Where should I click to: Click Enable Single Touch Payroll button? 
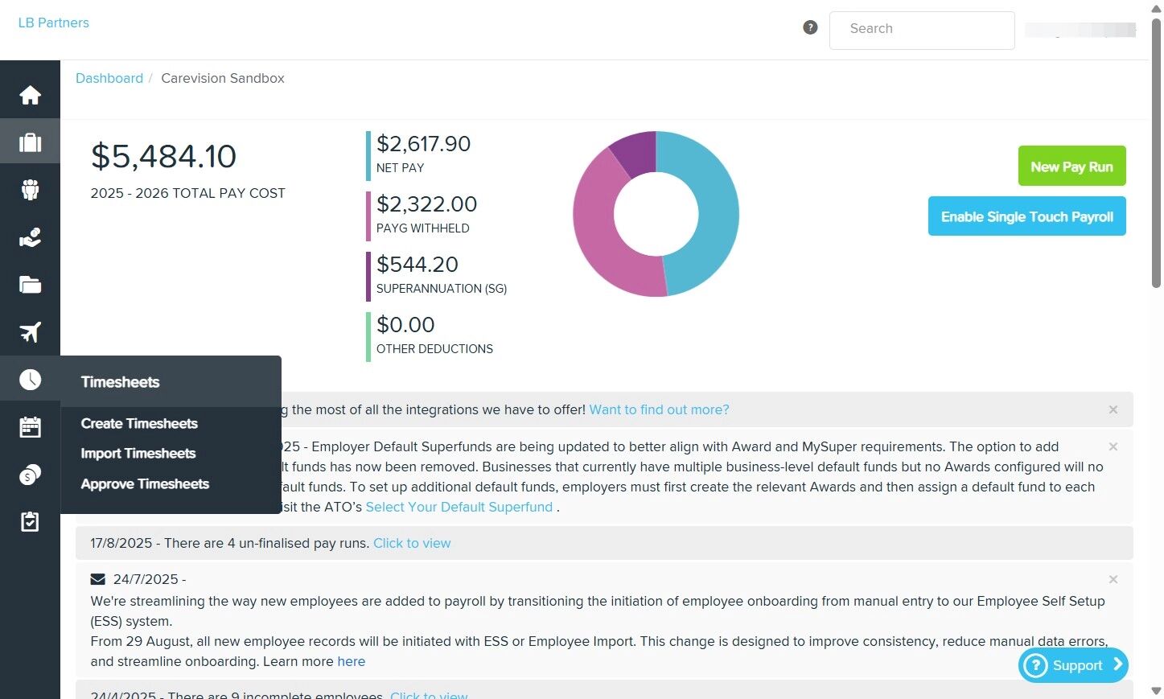1026,216
